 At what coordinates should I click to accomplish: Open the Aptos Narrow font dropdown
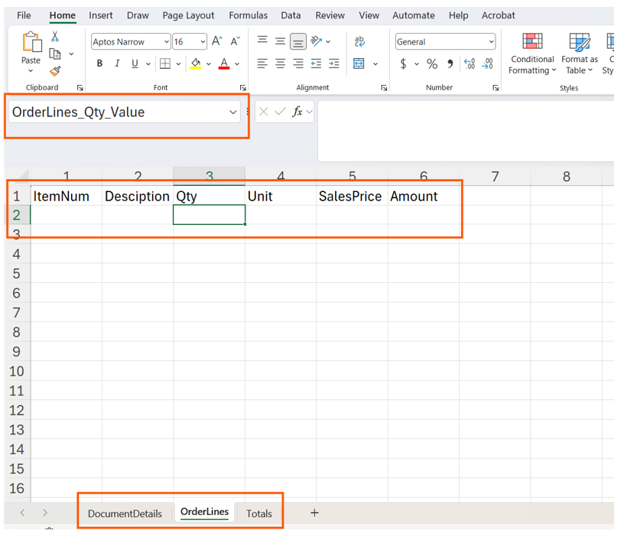point(167,41)
